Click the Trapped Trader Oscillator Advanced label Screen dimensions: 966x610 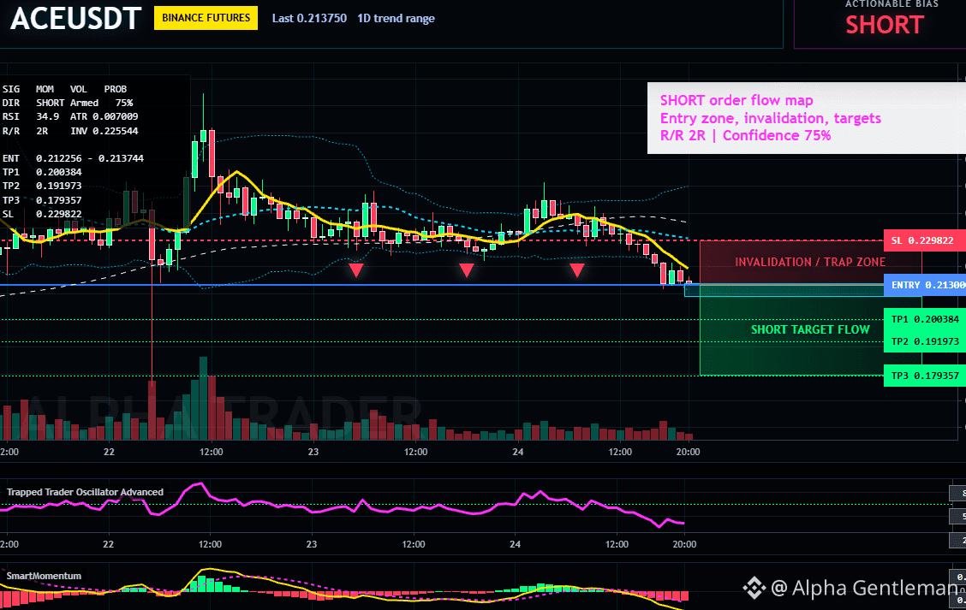point(85,492)
